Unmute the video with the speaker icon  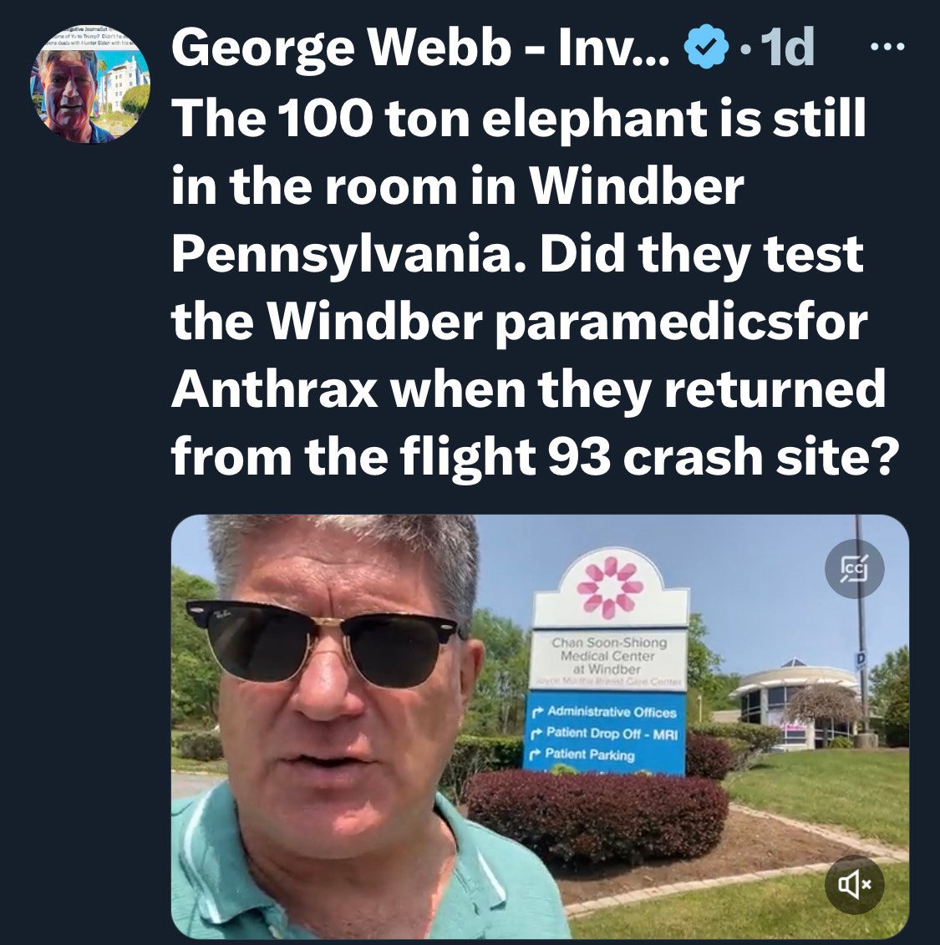pos(855,884)
